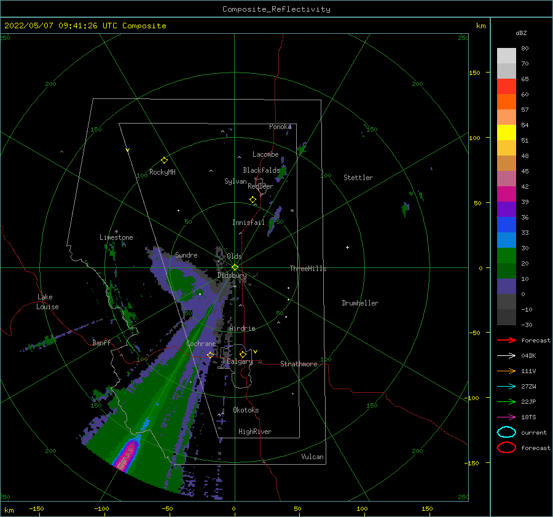Click the HighRiver label
The image size is (553, 517).
[x=255, y=432]
